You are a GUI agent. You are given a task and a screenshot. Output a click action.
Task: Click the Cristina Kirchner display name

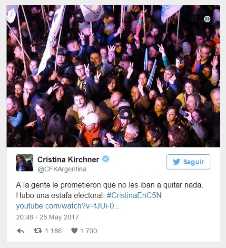pyautogui.click(x=68, y=159)
